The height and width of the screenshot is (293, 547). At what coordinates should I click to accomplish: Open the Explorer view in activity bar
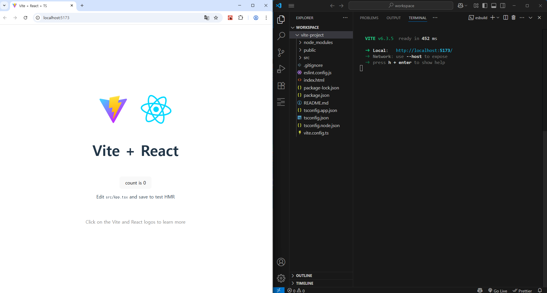[x=281, y=19]
